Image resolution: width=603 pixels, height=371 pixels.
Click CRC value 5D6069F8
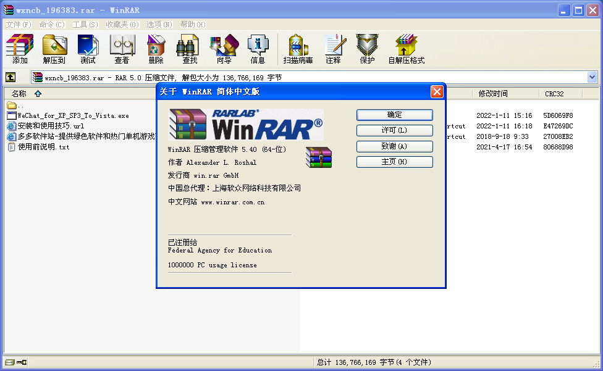click(558, 115)
